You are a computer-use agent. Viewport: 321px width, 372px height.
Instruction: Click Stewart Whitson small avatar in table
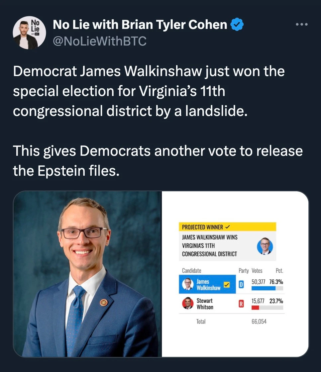[x=188, y=303]
